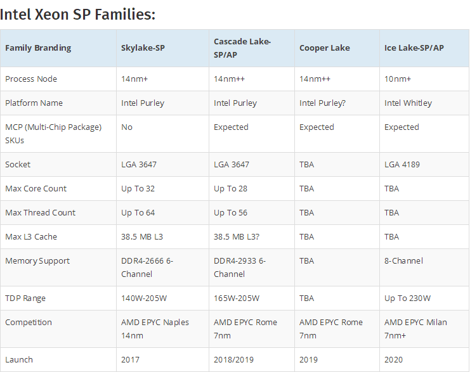Click the Cooper Lake column header
The width and height of the screenshot is (470, 372).
click(324, 48)
